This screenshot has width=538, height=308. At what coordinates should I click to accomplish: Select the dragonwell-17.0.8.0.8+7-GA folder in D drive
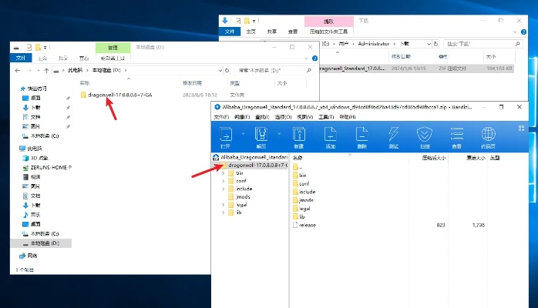tap(114, 95)
